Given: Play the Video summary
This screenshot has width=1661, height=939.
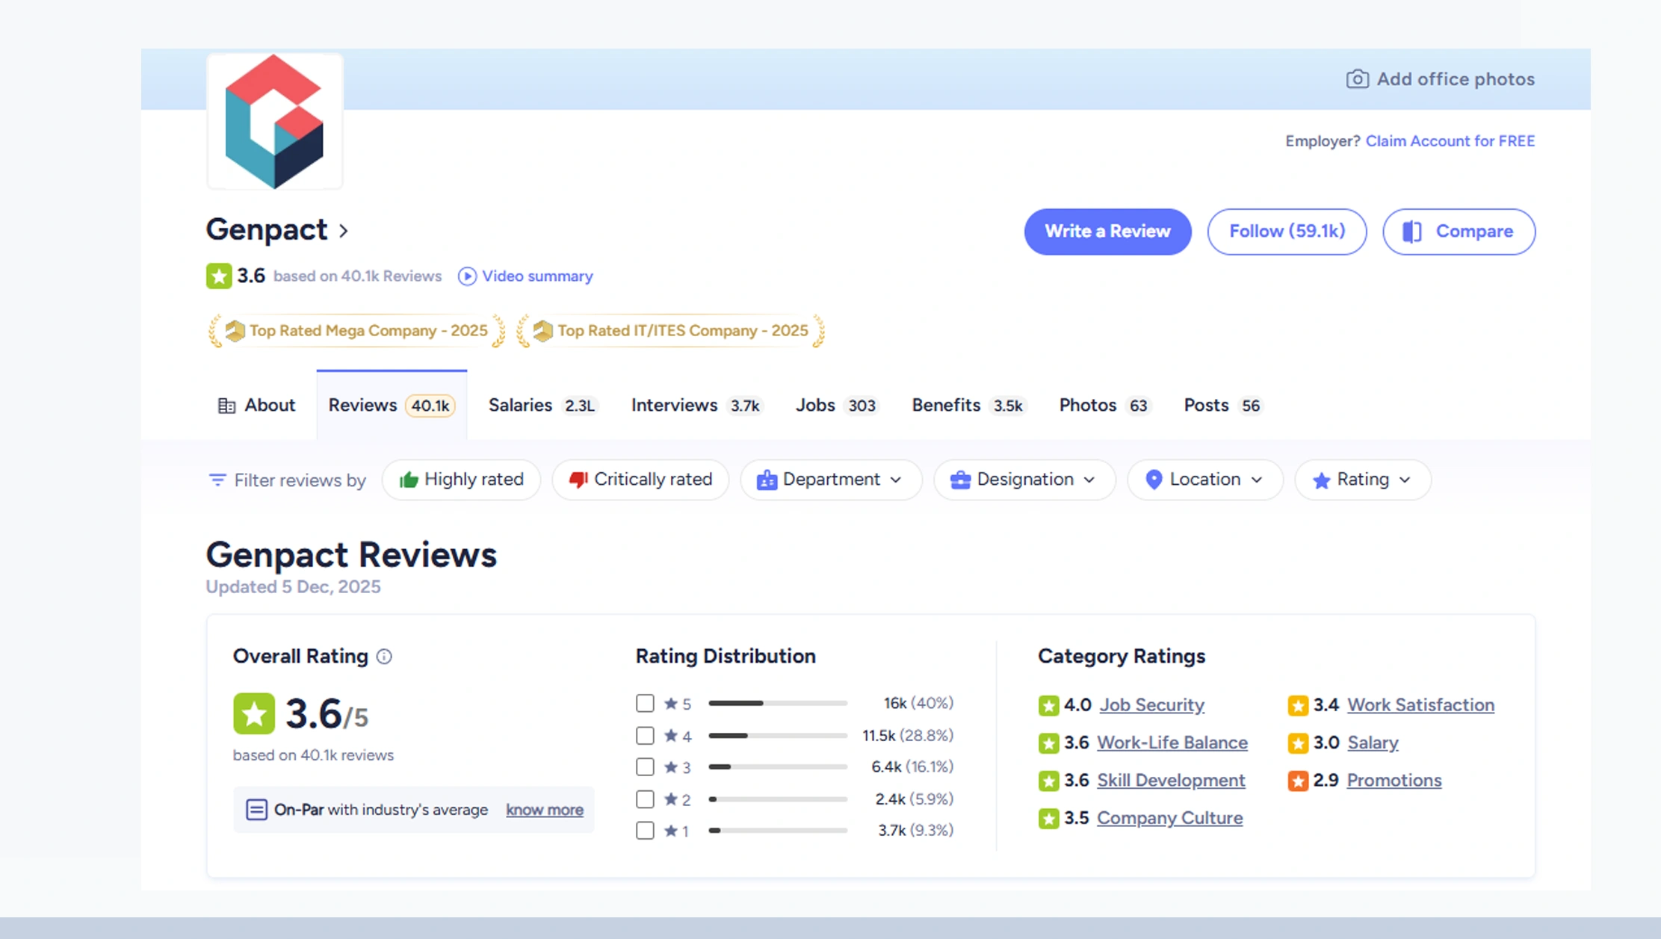Looking at the screenshot, I should [x=467, y=276].
